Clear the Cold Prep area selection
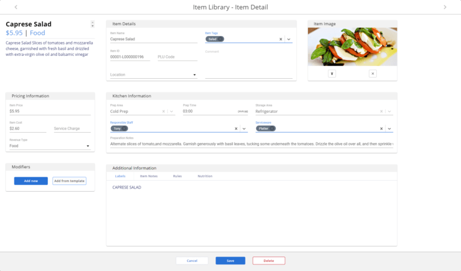 pos(163,112)
